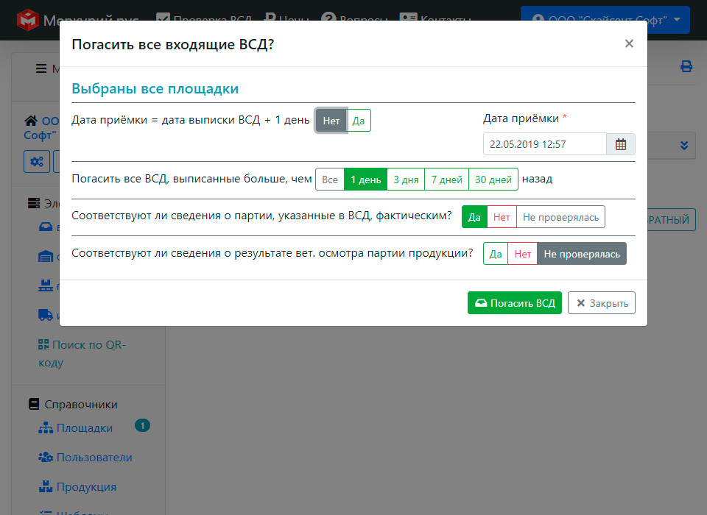This screenshot has height=515, width=707.
Task: Select 'Да' for acceptance date plus one day
Action: coord(359,121)
